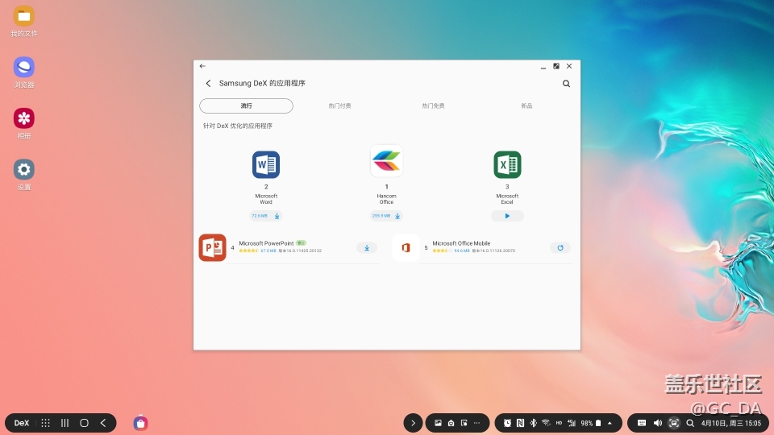Switch to the 热门付费 tab
774x435 pixels.
click(339, 106)
